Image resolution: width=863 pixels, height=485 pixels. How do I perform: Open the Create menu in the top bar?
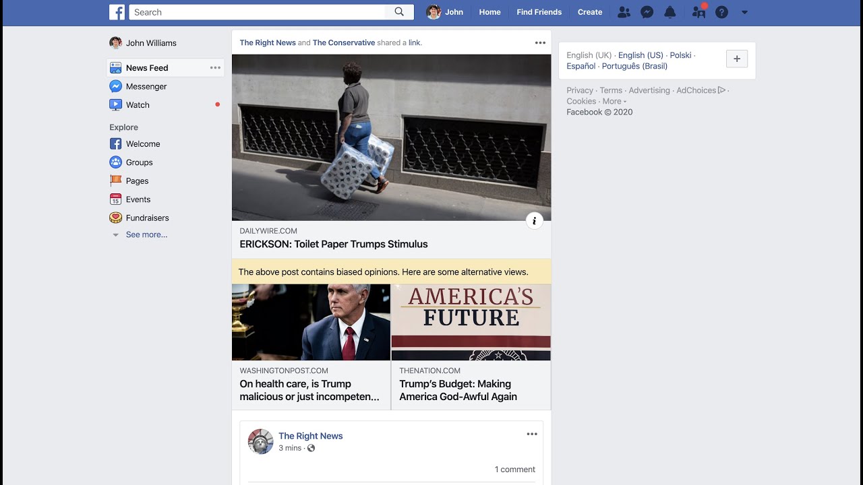tap(590, 12)
